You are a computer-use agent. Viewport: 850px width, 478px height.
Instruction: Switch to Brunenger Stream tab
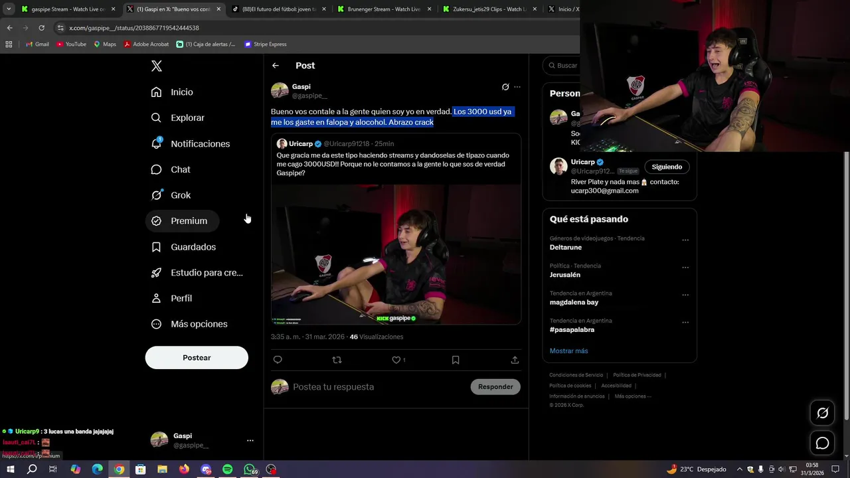point(384,9)
